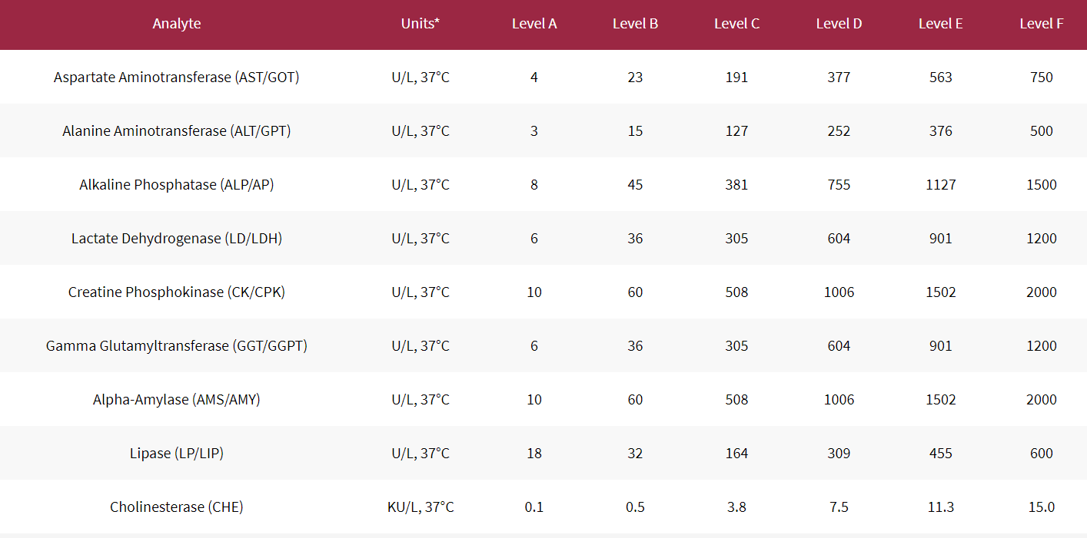The height and width of the screenshot is (538, 1087).
Task: Select the Alkaline Phosphatase (ALP/AP) analyte cell
Action: pos(177,185)
